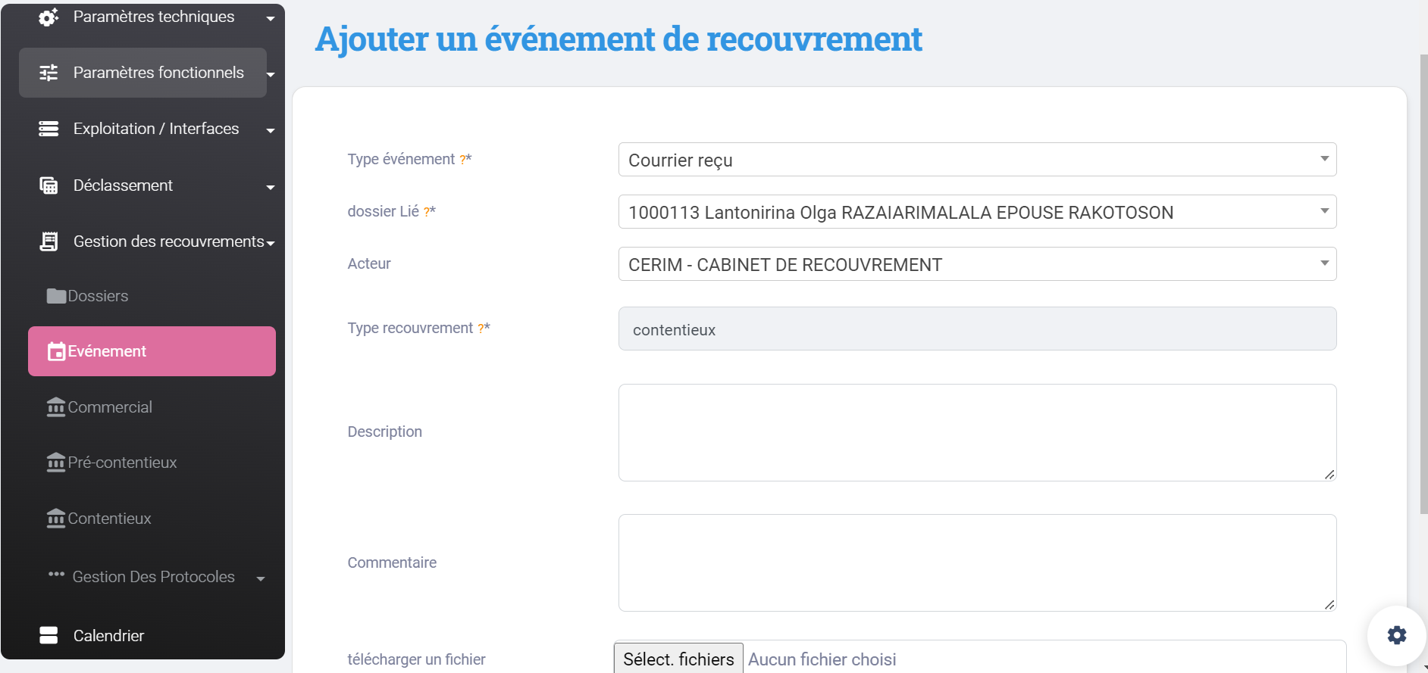Click the Sélect. fichiers button
Viewport: 1428px width, 673px height.
[678, 659]
